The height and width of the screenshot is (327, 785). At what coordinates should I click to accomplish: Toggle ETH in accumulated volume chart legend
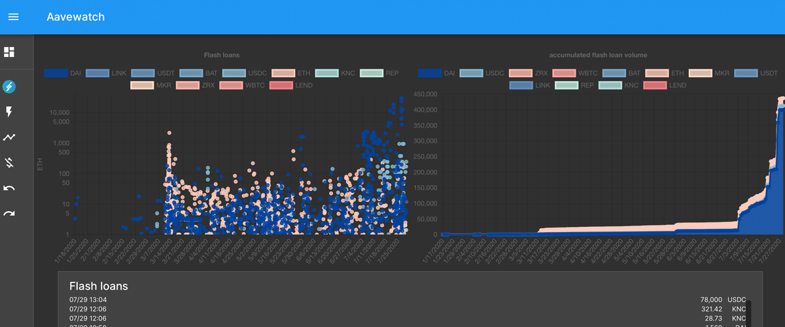pyautogui.click(x=665, y=73)
